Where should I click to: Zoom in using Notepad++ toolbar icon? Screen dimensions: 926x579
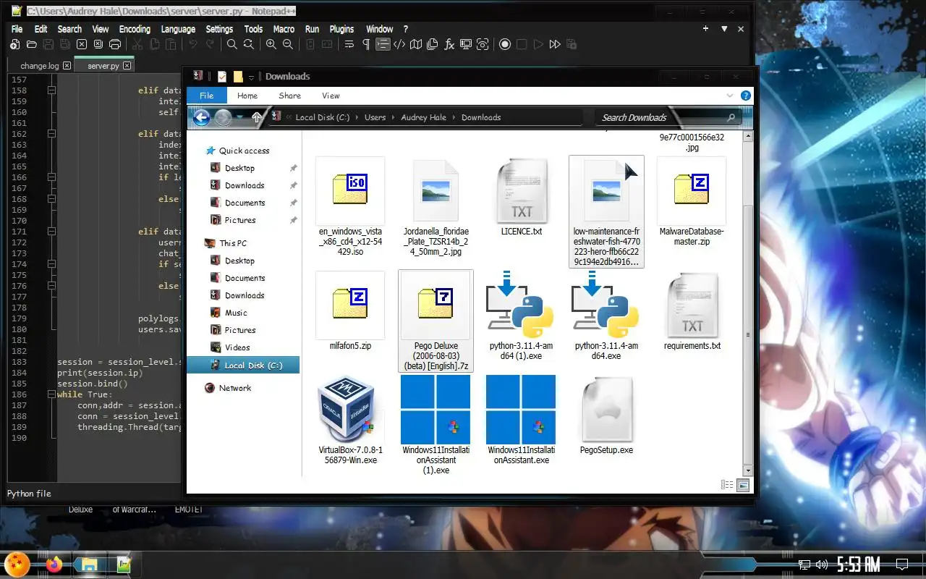pos(271,44)
